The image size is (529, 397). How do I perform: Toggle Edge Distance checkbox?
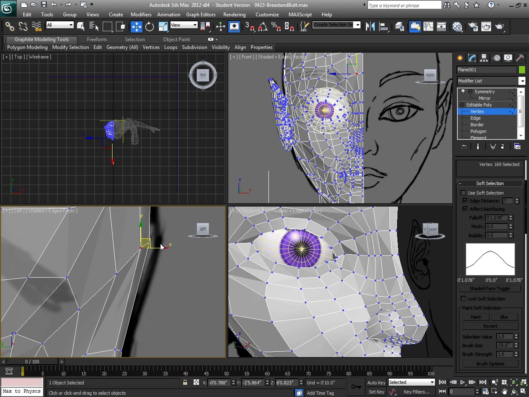point(465,201)
